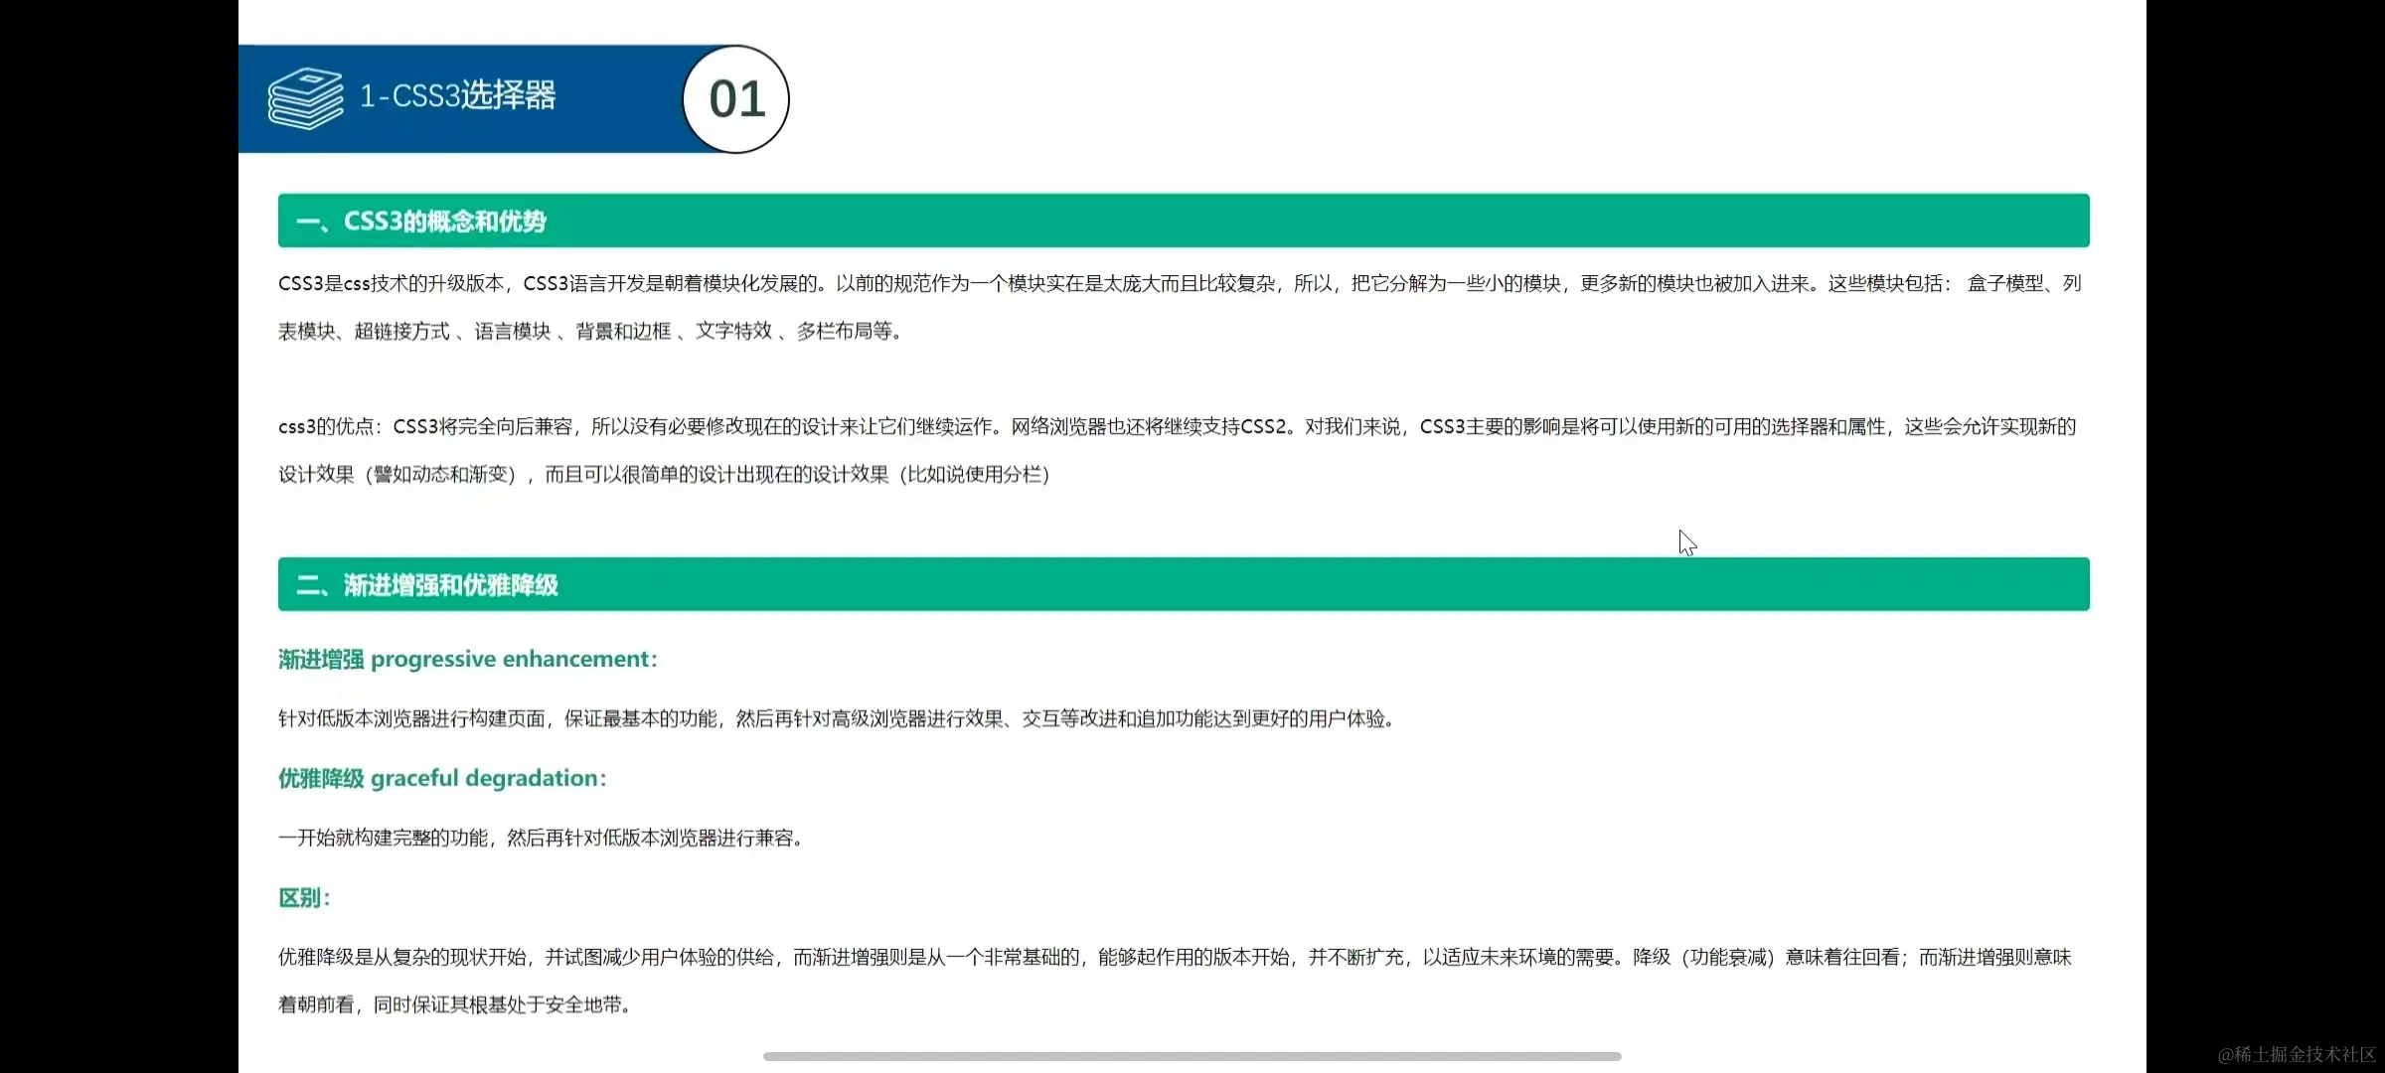Click the green 渐进增强 progressive enhancement heading

click(467, 658)
